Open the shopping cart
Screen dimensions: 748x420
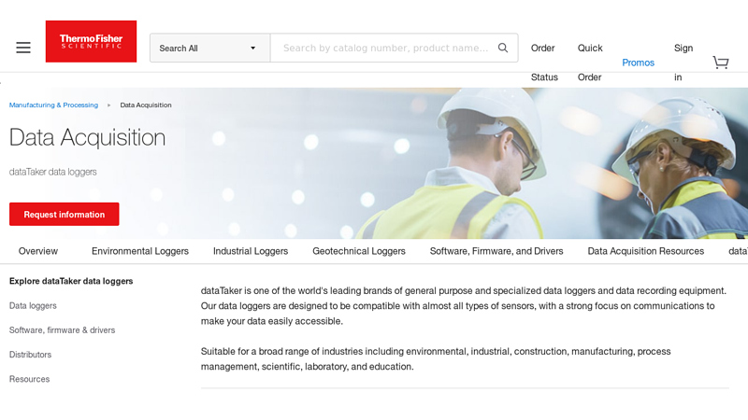[720, 63]
